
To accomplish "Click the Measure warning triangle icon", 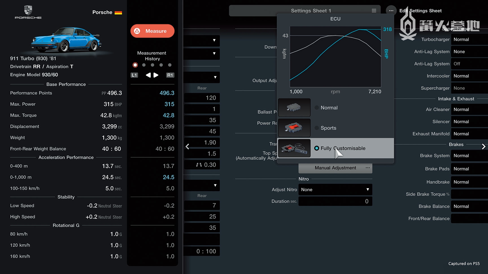I will coord(137,31).
